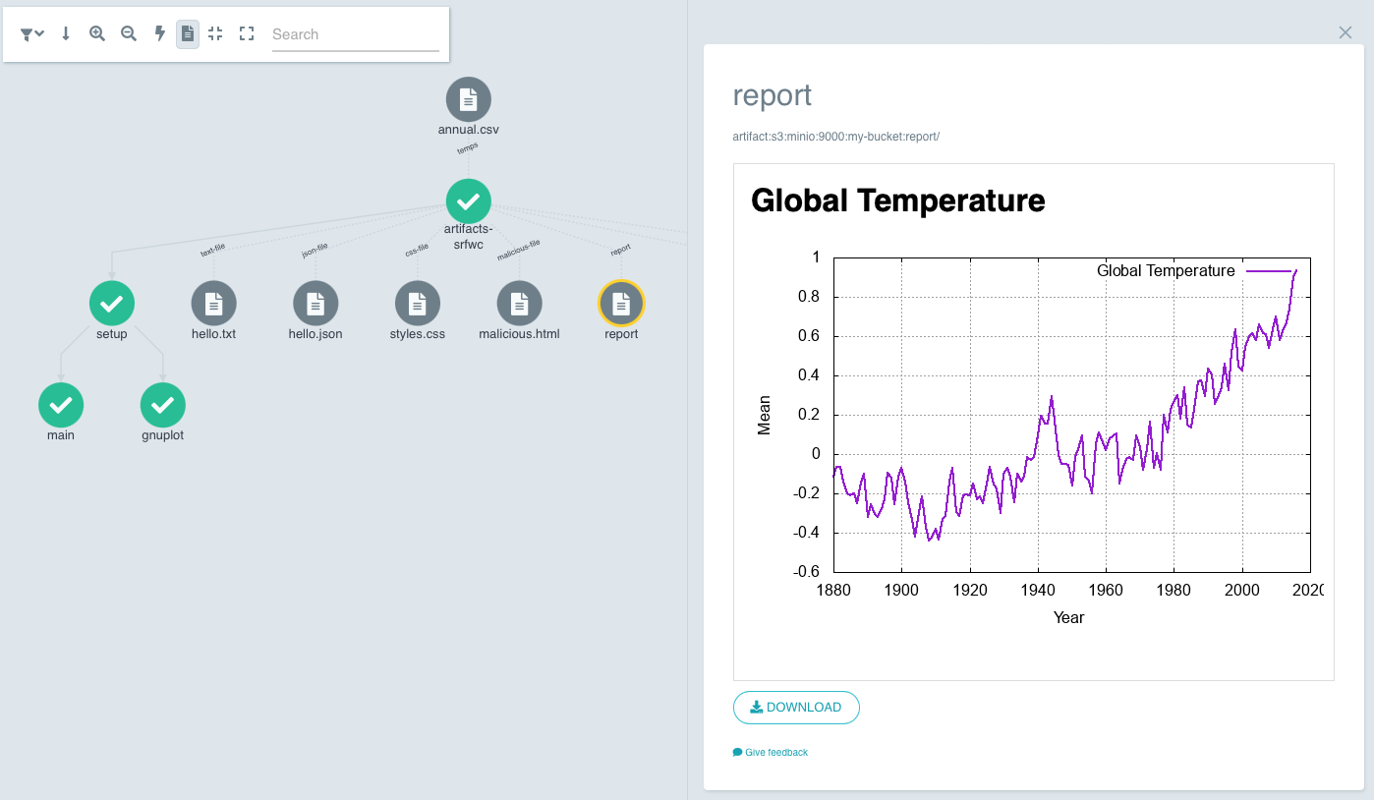Select the gnuplot step node
1374x800 pixels.
163,404
